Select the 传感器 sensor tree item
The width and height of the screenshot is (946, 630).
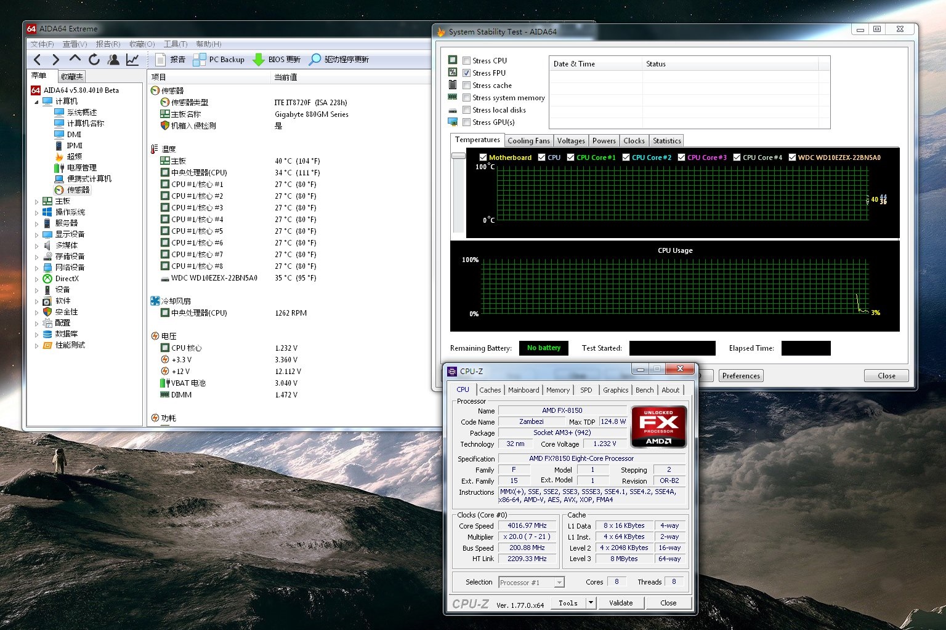(78, 189)
